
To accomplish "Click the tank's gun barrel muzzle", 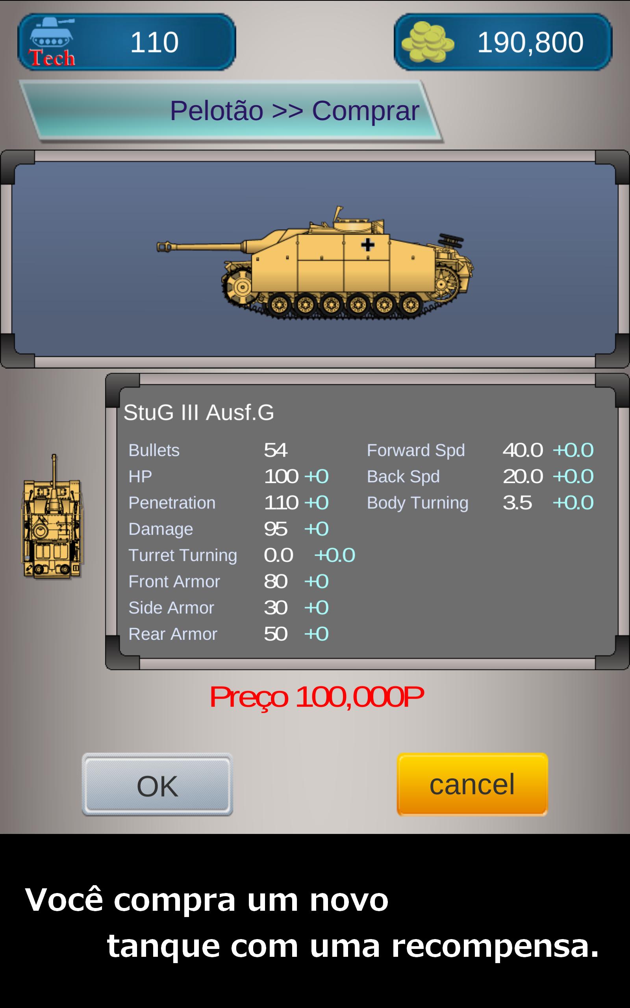I will (164, 246).
